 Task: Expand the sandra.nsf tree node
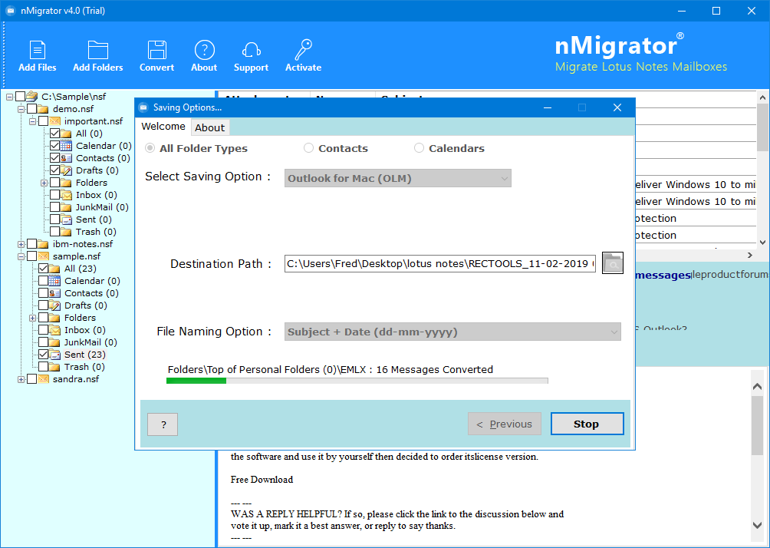(x=21, y=379)
